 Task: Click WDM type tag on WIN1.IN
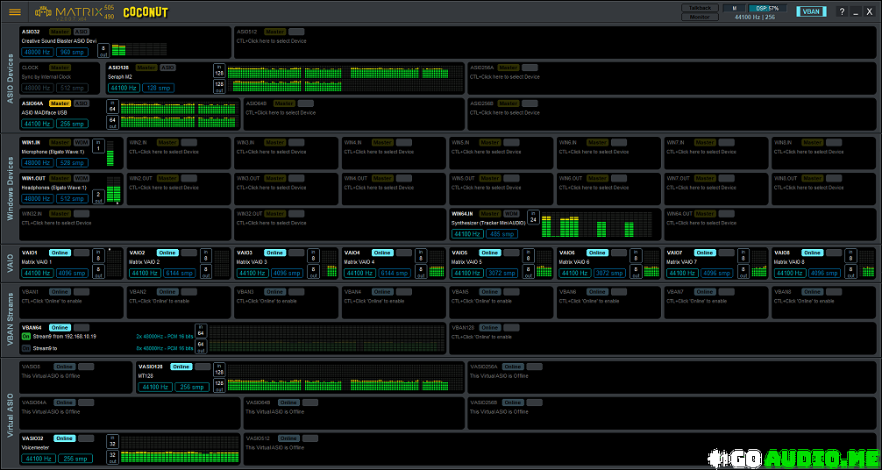click(82, 142)
